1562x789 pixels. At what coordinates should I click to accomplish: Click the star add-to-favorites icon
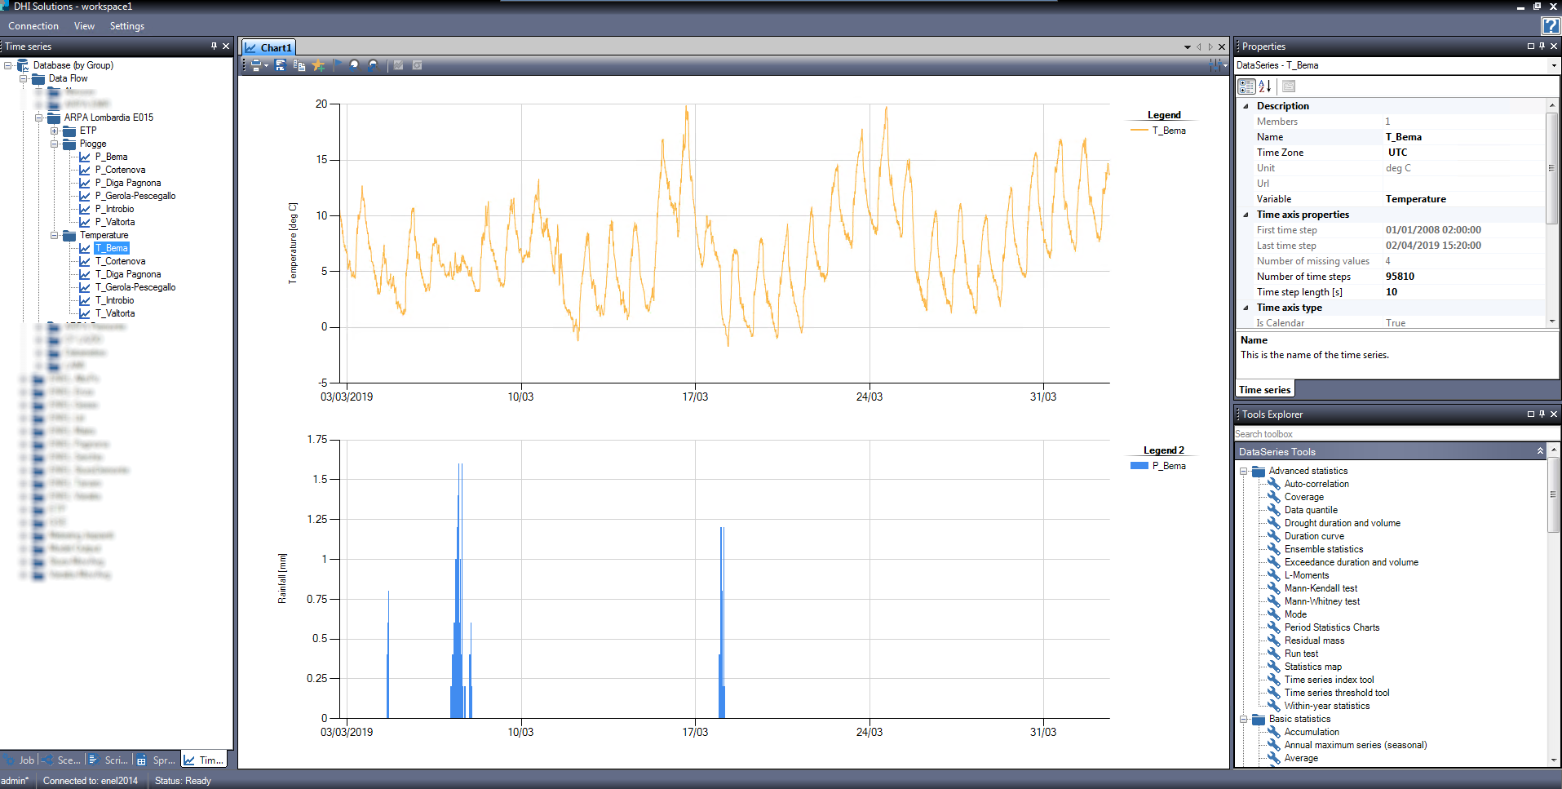318,65
